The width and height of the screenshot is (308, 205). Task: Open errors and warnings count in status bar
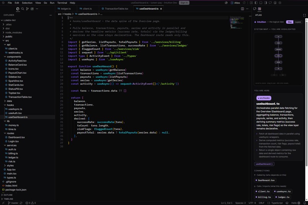31,203
